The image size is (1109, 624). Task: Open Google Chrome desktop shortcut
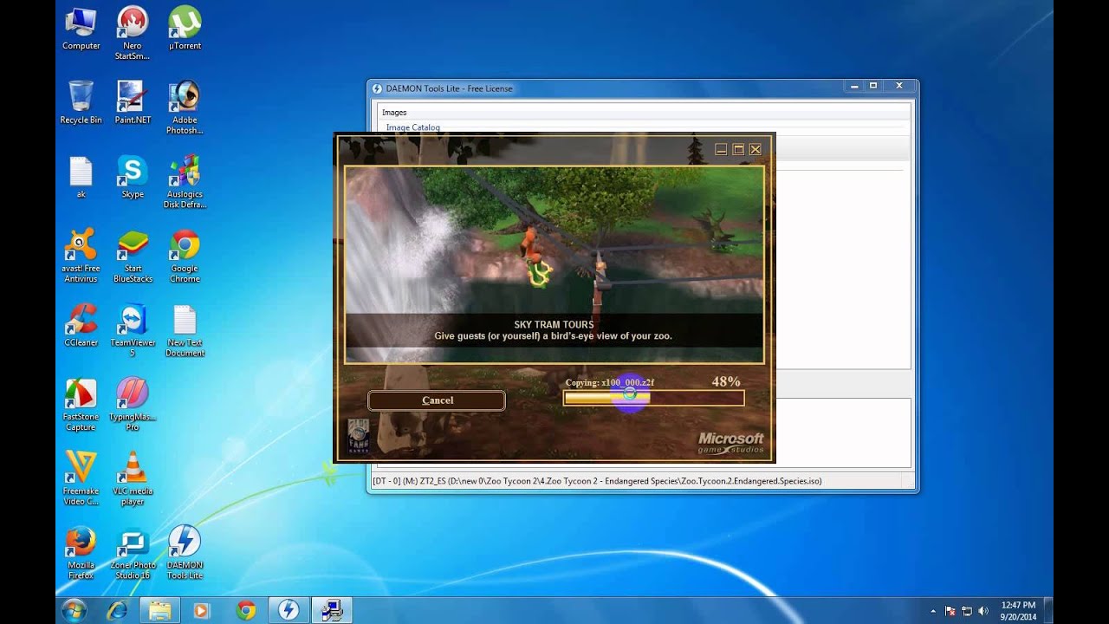tap(184, 256)
